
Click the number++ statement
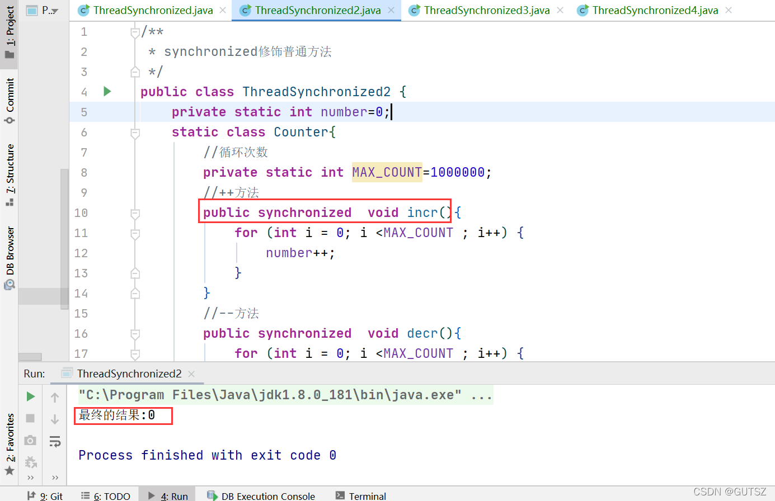(300, 253)
